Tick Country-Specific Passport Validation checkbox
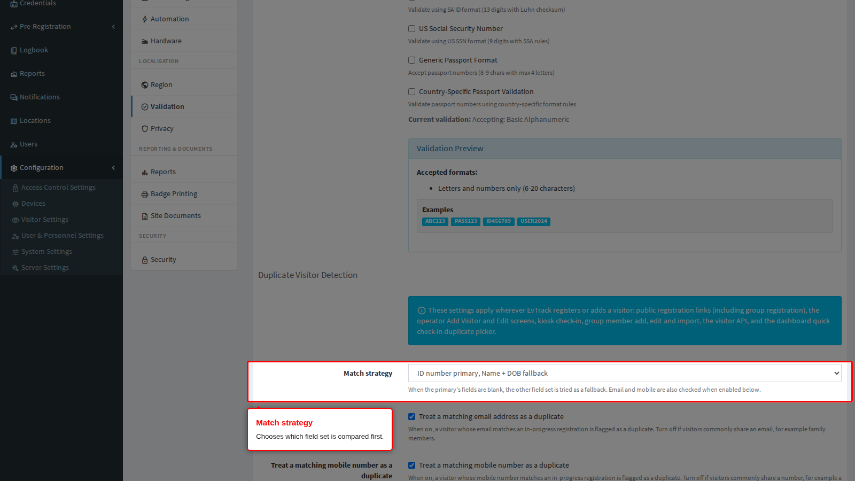Image resolution: width=855 pixels, height=481 pixels. click(411, 92)
